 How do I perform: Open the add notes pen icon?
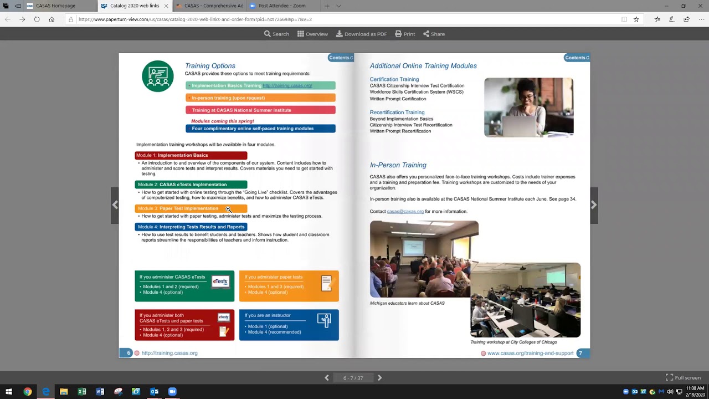coord(672,19)
